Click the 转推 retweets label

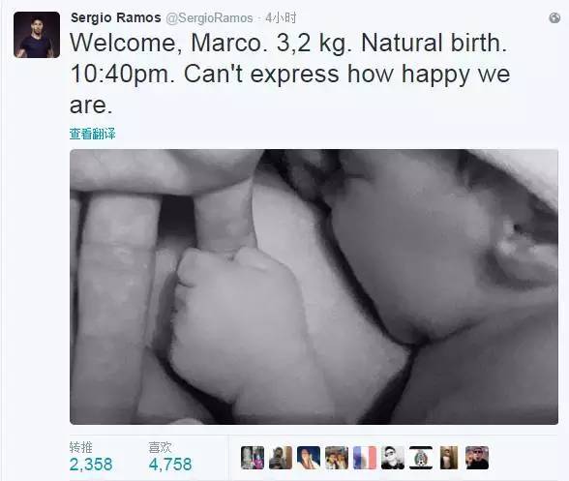pyautogui.click(x=80, y=447)
